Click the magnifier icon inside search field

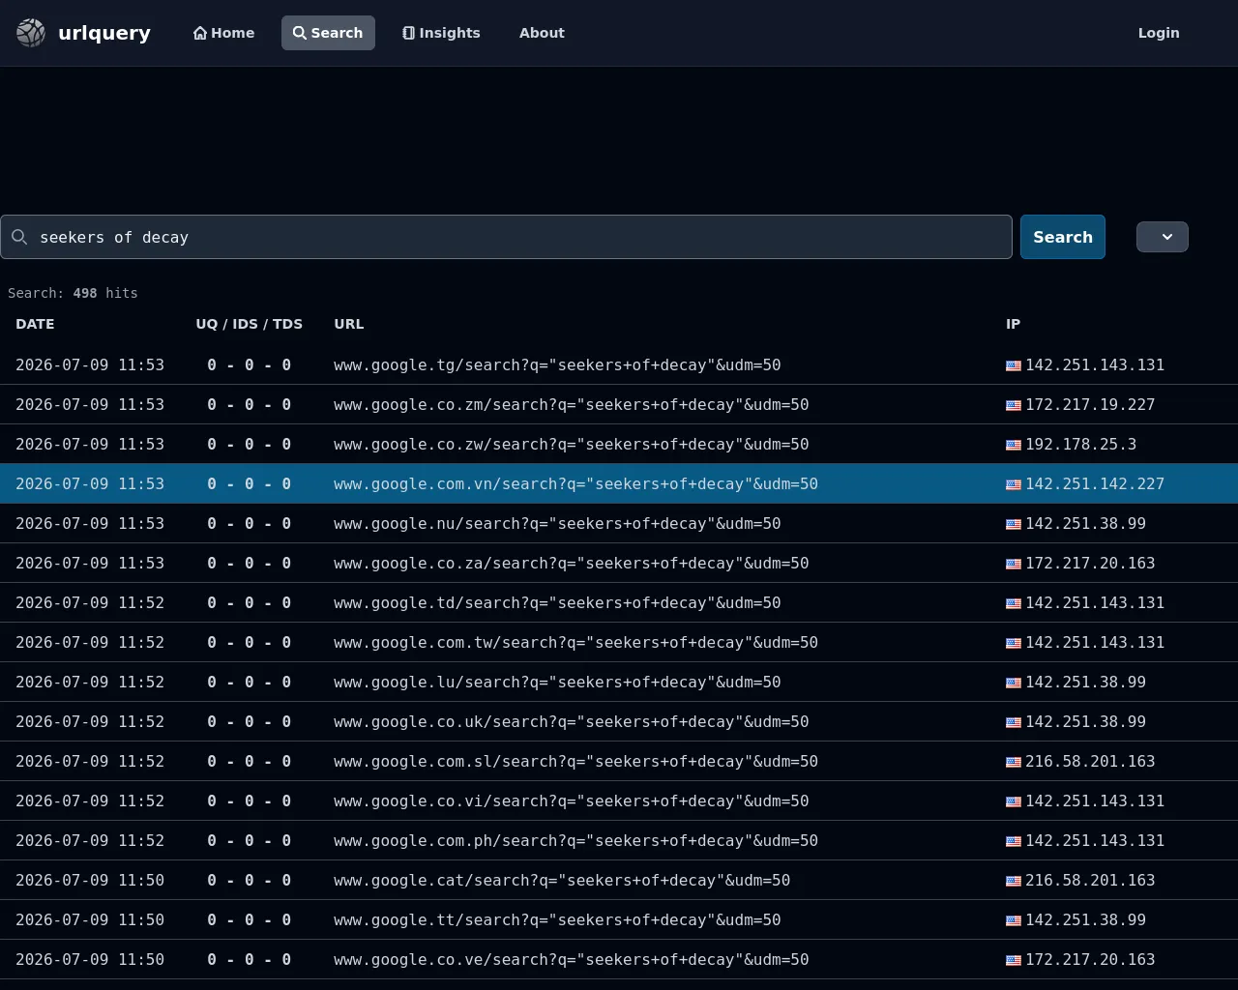point(19,237)
